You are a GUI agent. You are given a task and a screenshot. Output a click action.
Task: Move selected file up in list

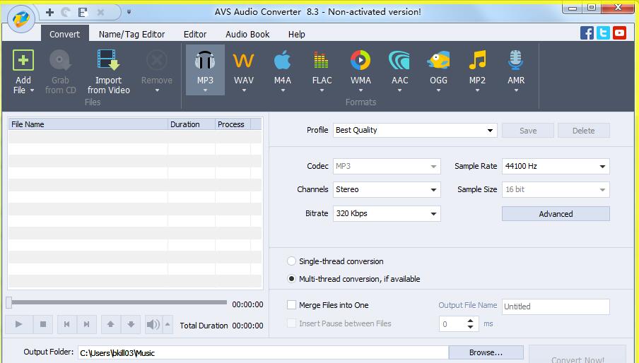[x=110, y=324]
